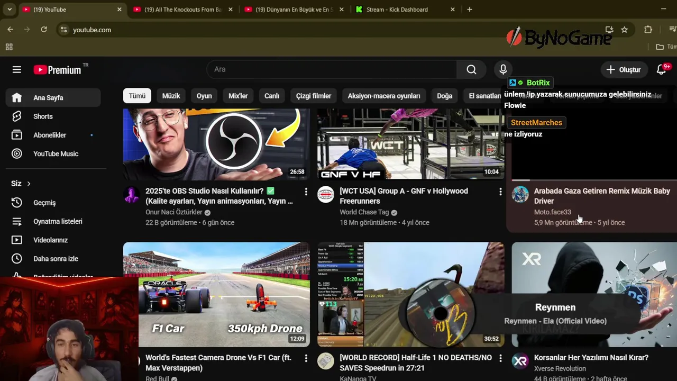Select the Canlı filter chip
Screen dimensions: 677x381
pos(272,96)
